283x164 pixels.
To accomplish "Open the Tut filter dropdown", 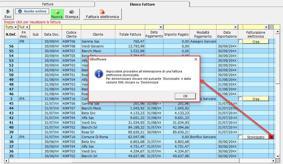I will 27,27.
